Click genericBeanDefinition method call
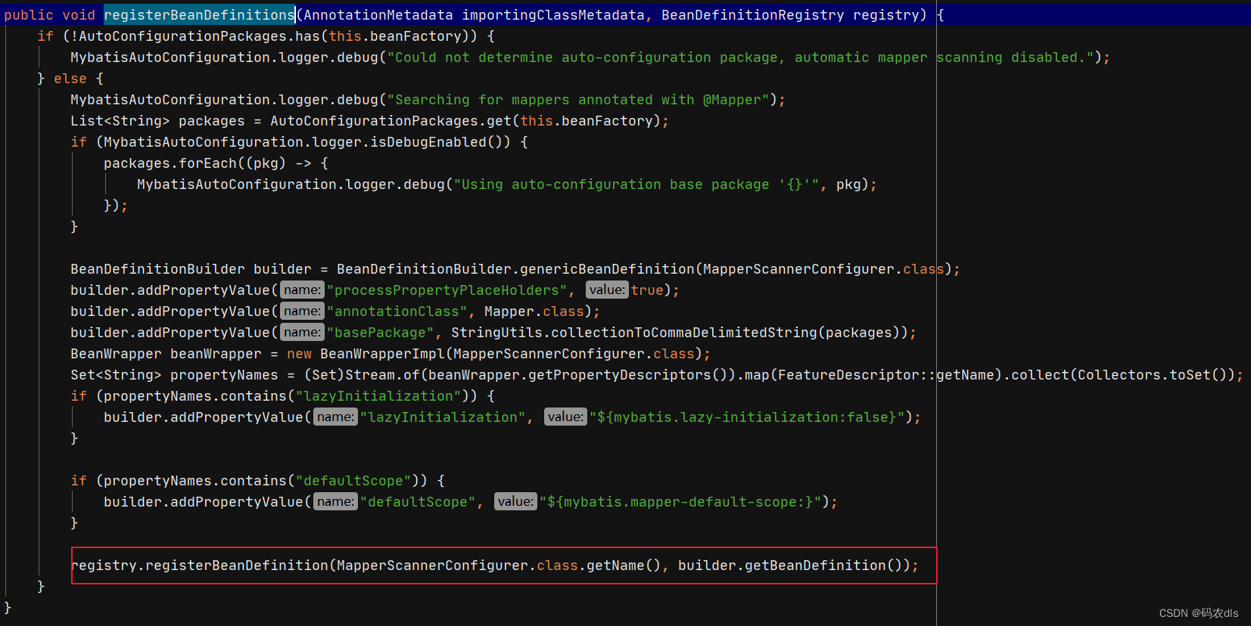The width and height of the screenshot is (1251, 626). point(607,269)
